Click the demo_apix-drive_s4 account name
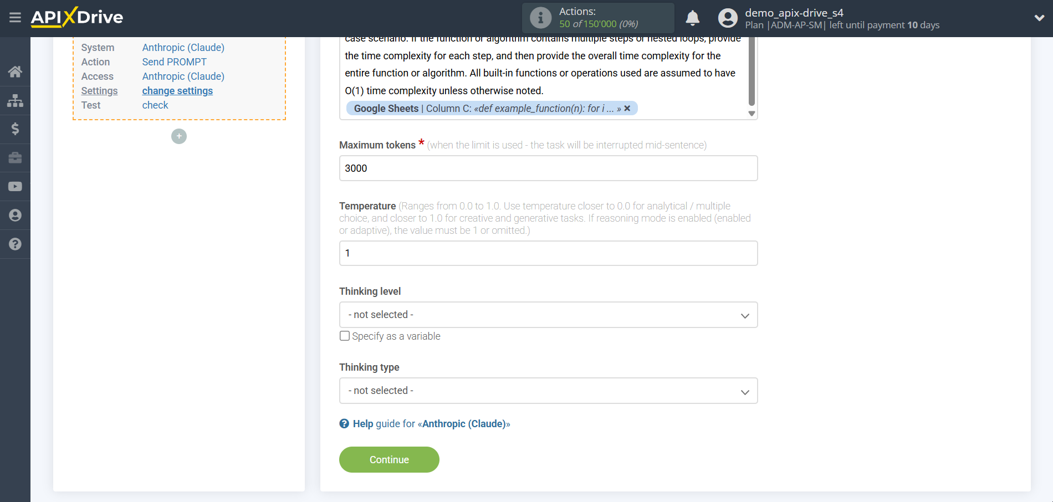The image size is (1053, 502). (794, 13)
